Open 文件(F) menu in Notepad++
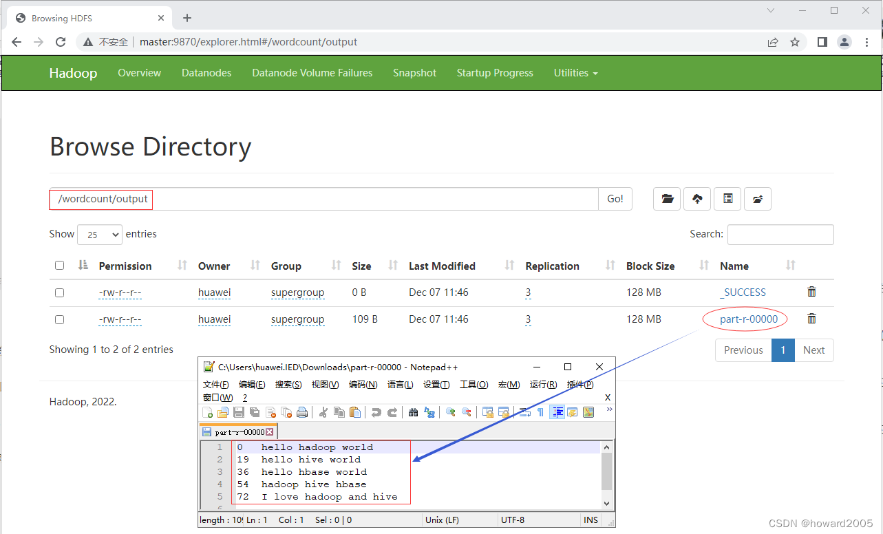Viewport: 883px width, 534px height. pos(215,385)
